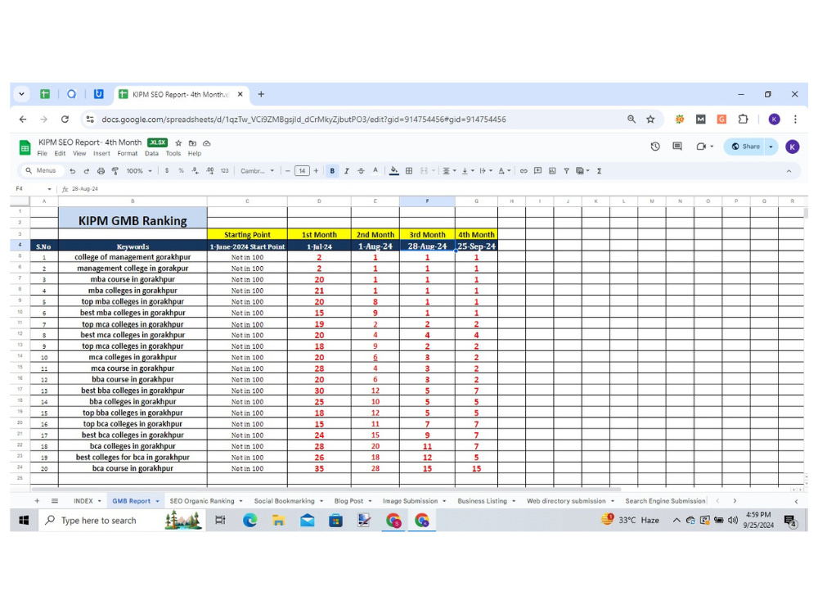
Task: Open the Borders tool
Action: (x=409, y=171)
